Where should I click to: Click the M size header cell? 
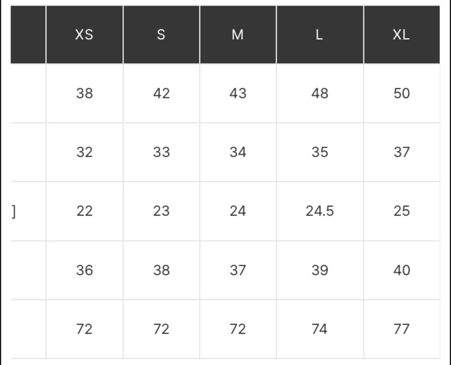(237, 35)
